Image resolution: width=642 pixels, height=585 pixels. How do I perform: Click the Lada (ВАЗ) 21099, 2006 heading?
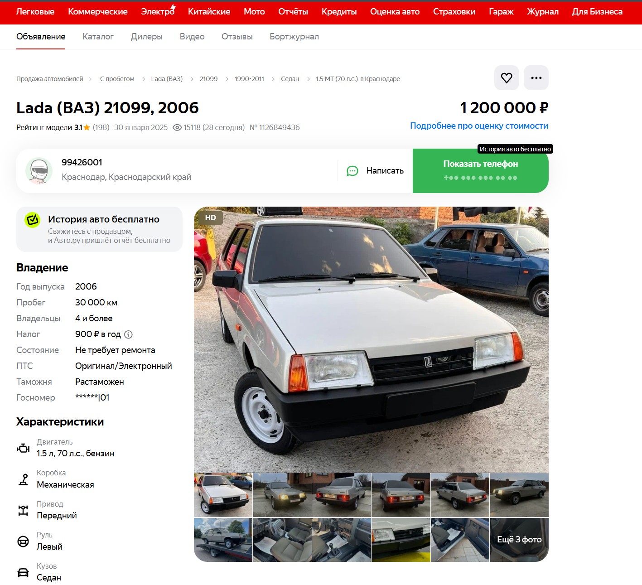[x=107, y=108]
